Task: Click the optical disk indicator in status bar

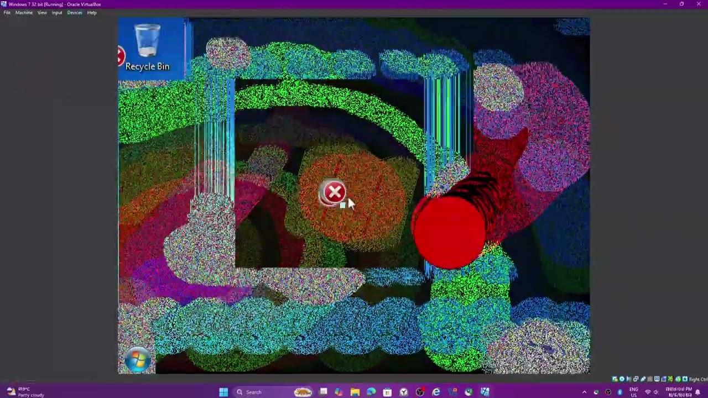Action: 622,379
